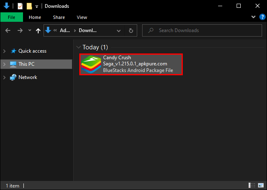Switch to the Share tab

[59, 17]
